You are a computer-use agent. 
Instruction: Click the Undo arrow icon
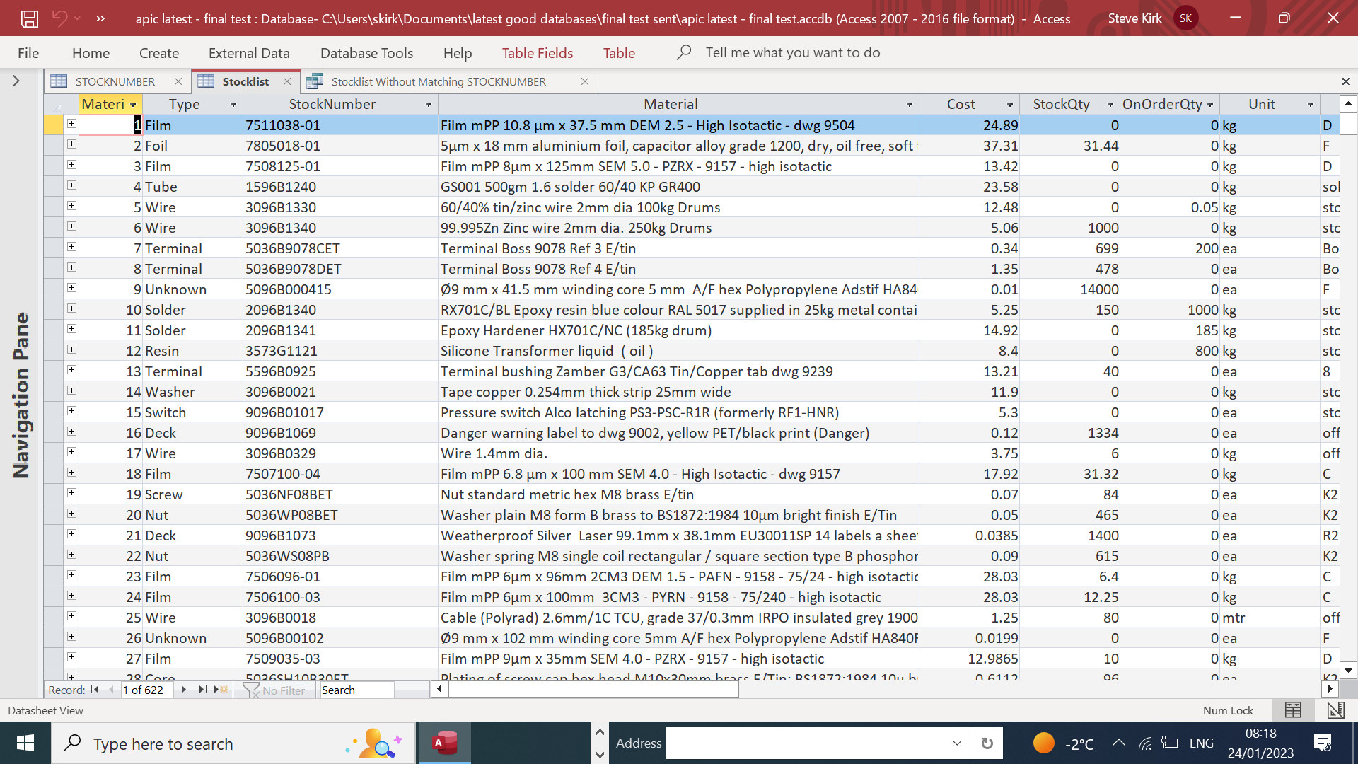[x=59, y=19]
